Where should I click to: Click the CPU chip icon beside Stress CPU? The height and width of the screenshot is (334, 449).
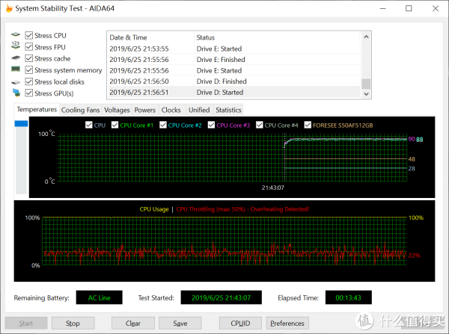pyautogui.click(x=16, y=35)
